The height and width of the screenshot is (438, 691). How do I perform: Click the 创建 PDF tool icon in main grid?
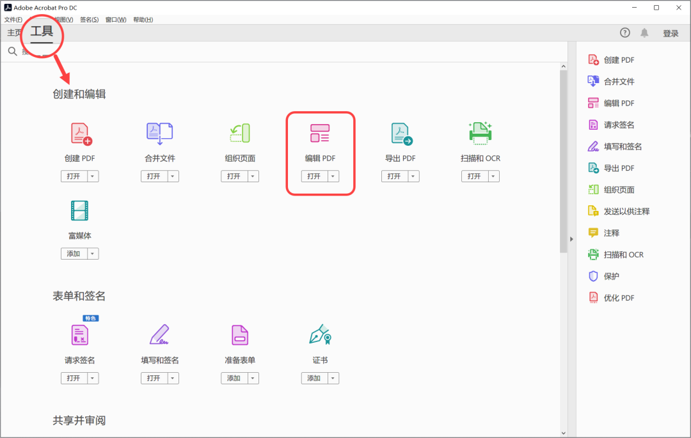click(x=81, y=134)
